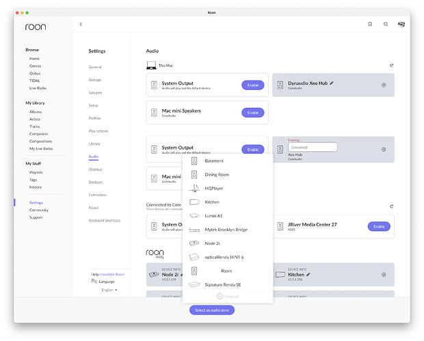Click the opticalRendu device icon
The width and height of the screenshot is (424, 341).
pyautogui.click(x=194, y=257)
